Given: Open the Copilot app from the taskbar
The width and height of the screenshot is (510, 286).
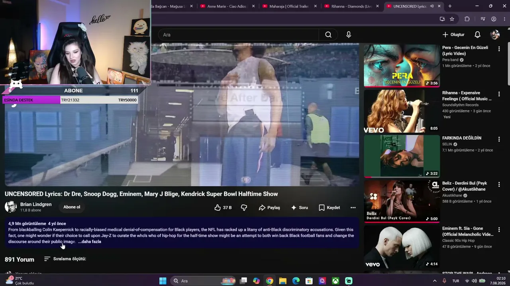Looking at the screenshot, I should 256,281.
